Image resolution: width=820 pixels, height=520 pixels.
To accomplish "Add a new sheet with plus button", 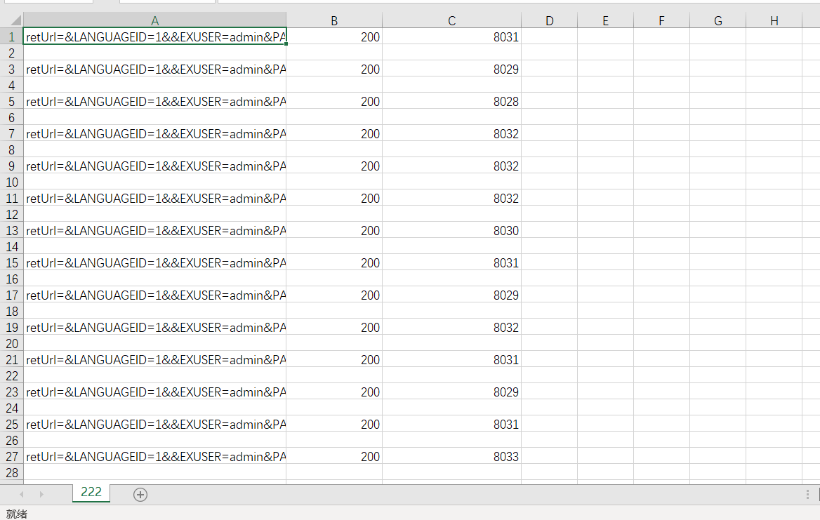I will click(140, 495).
